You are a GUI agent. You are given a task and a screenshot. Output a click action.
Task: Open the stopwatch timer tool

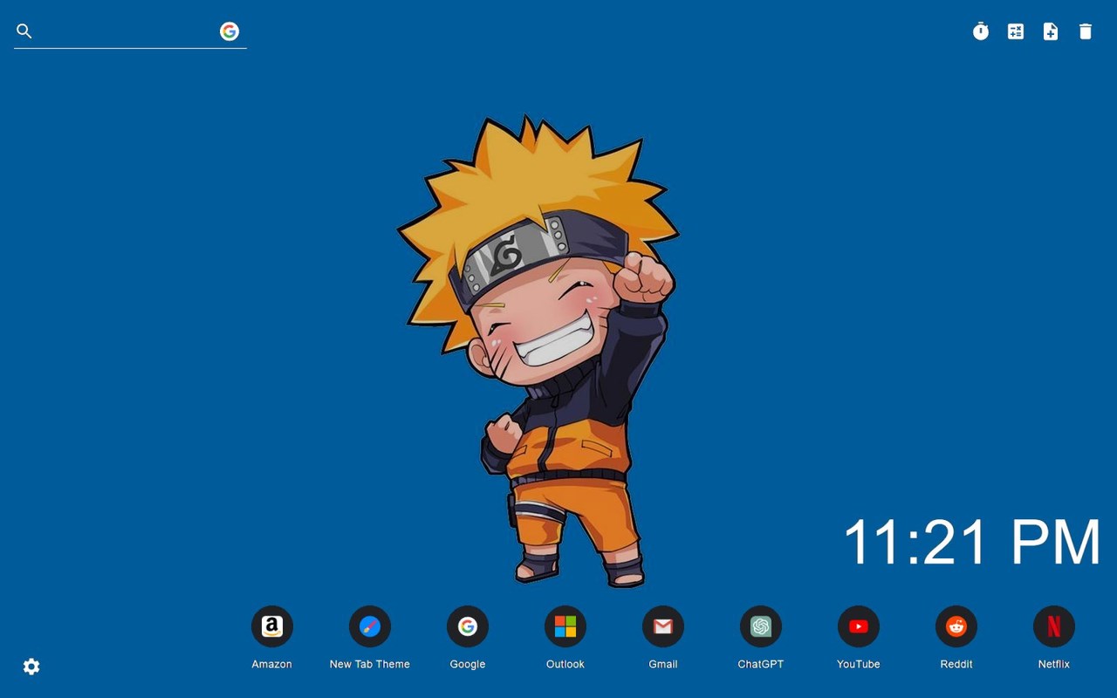(981, 31)
